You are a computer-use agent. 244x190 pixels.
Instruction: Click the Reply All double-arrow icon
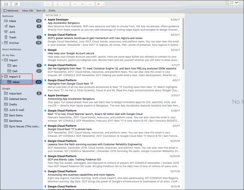point(83,4)
